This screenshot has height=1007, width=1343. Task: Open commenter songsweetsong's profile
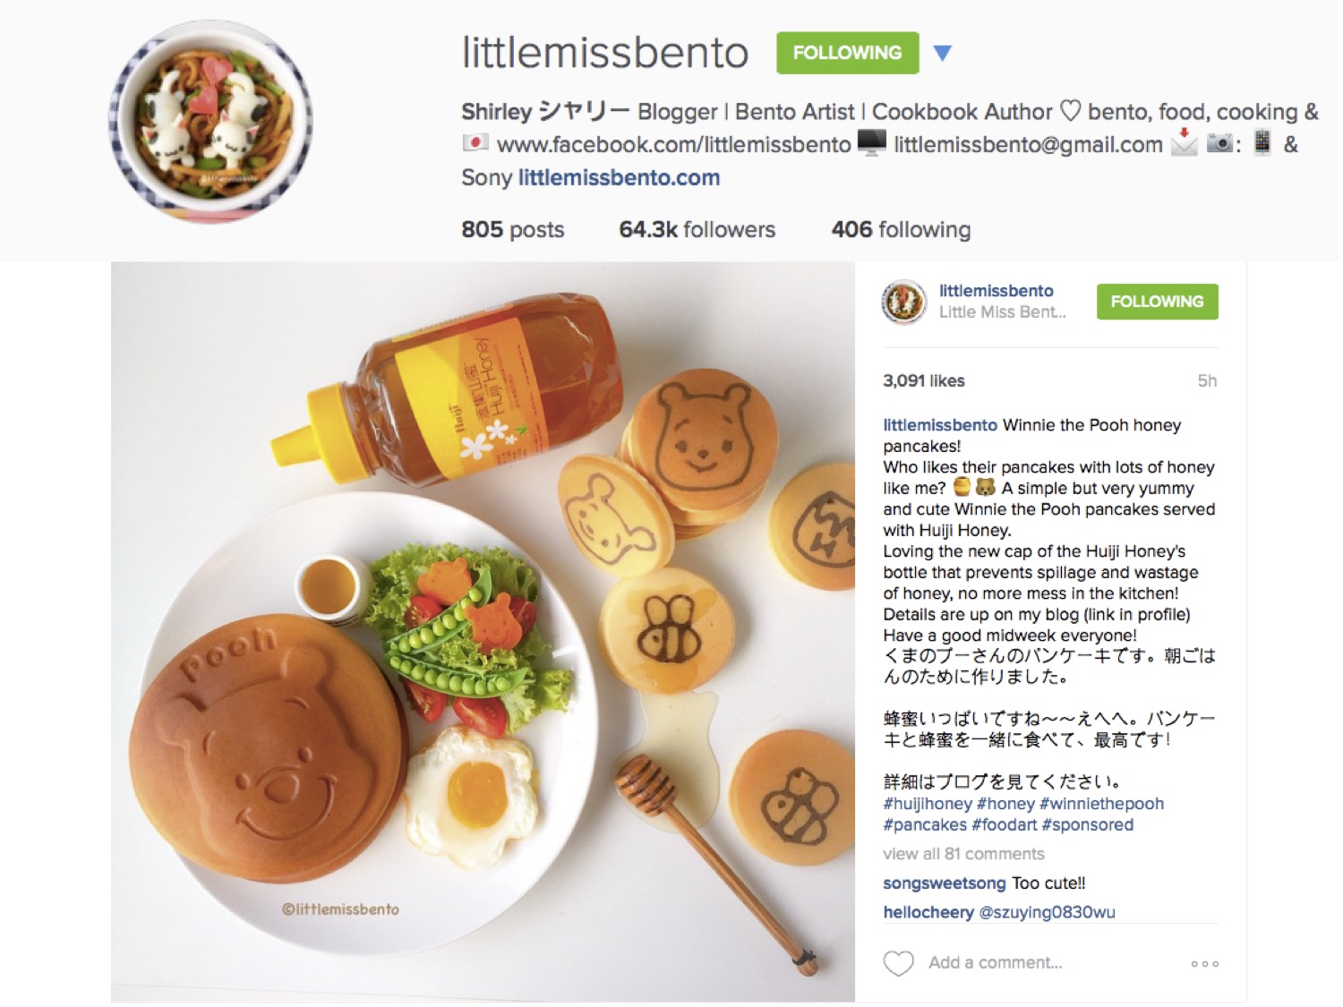pyautogui.click(x=945, y=883)
